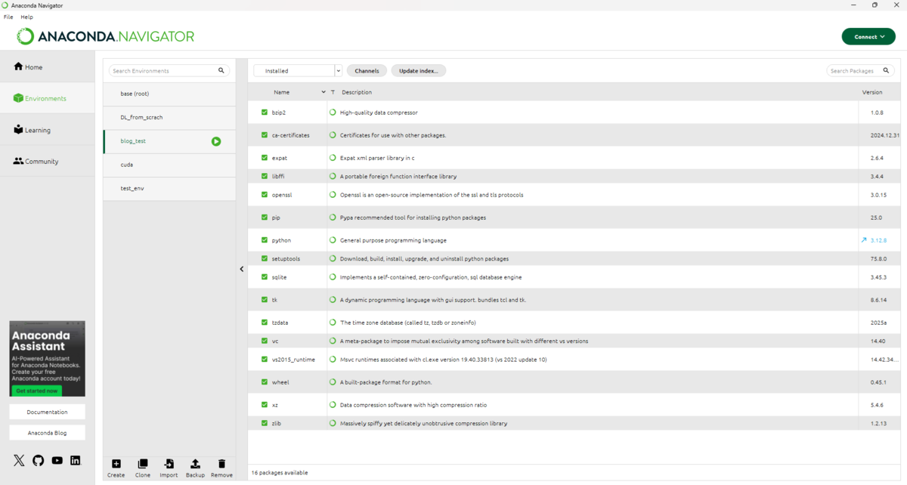Open the LinkedIn social icon
Image resolution: width=907 pixels, height=485 pixels.
76,460
